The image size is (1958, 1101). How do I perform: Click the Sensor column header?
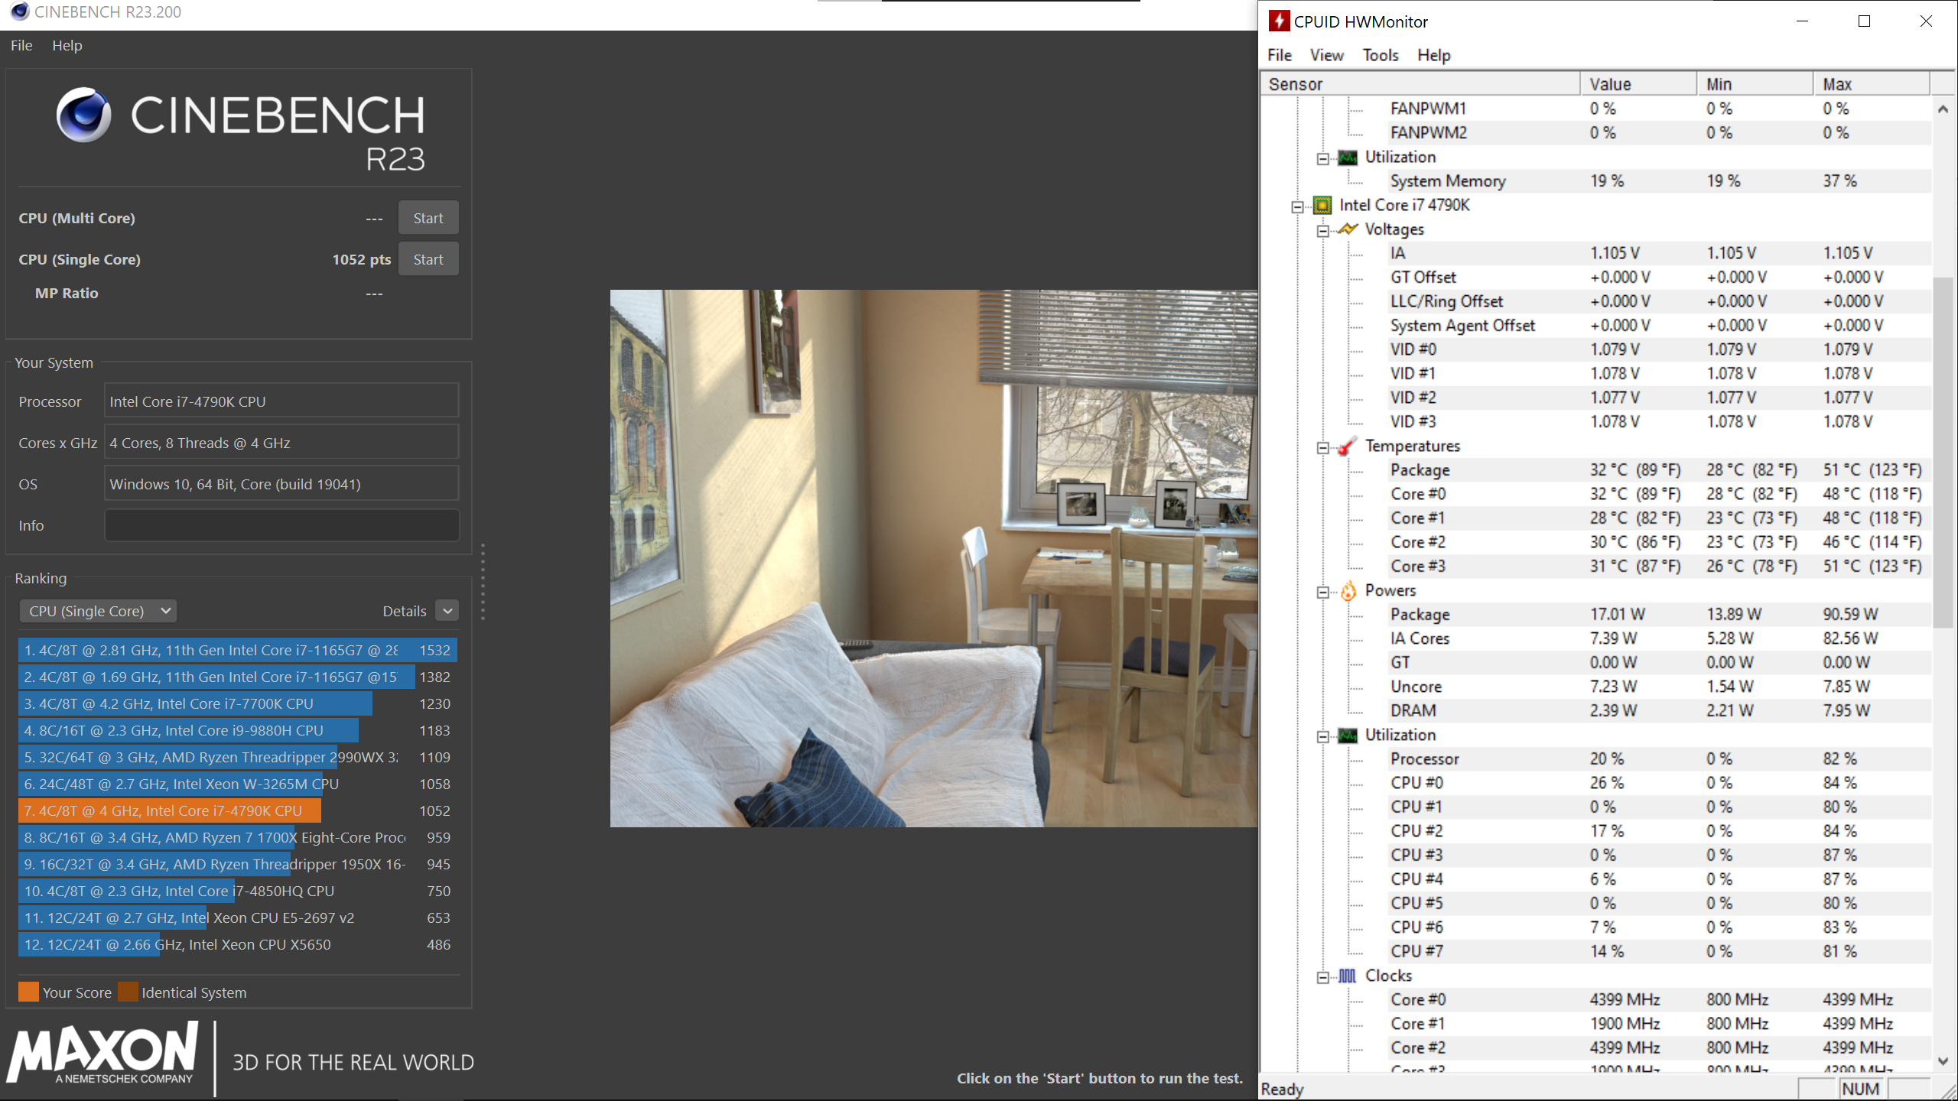(1420, 84)
